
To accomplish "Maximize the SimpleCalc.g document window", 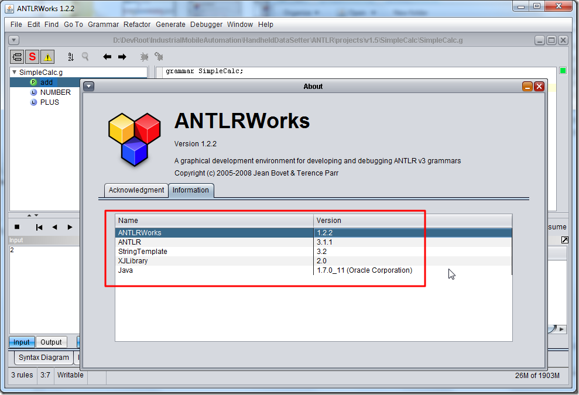I will (x=551, y=40).
